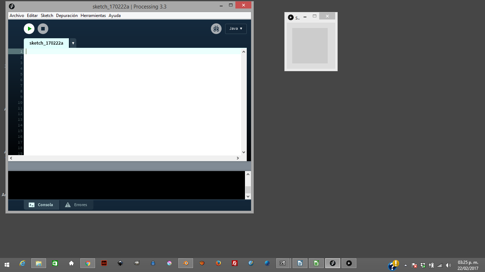Click the editor's vertical scrollbar down arrow
Screen dimensions: 485x272
(x=244, y=152)
